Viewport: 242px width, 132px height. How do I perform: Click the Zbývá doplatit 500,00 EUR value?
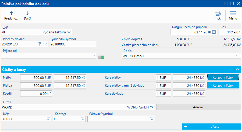point(184,39)
